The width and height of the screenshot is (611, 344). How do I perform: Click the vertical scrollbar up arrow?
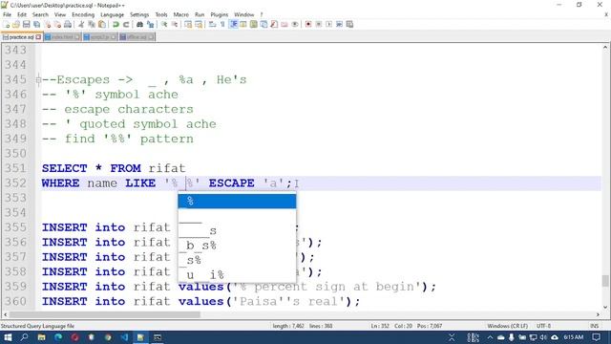tap(605, 48)
